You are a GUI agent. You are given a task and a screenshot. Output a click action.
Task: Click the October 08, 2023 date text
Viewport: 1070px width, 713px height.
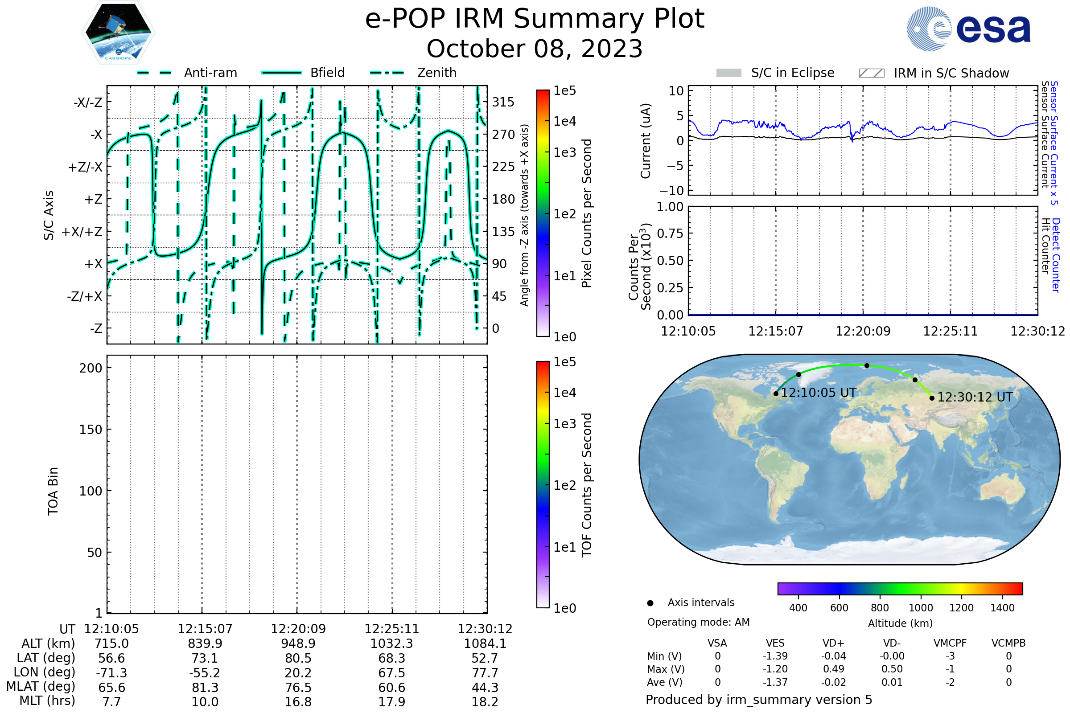[x=535, y=49]
